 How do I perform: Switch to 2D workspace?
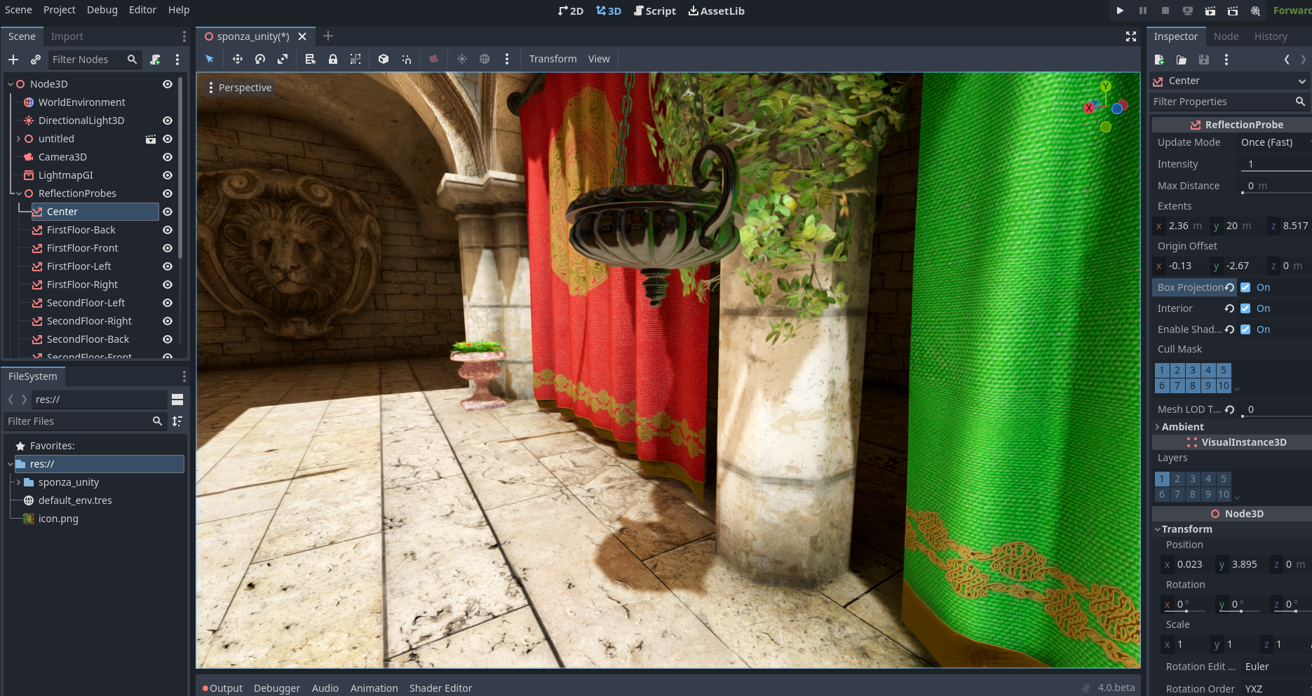(x=571, y=11)
